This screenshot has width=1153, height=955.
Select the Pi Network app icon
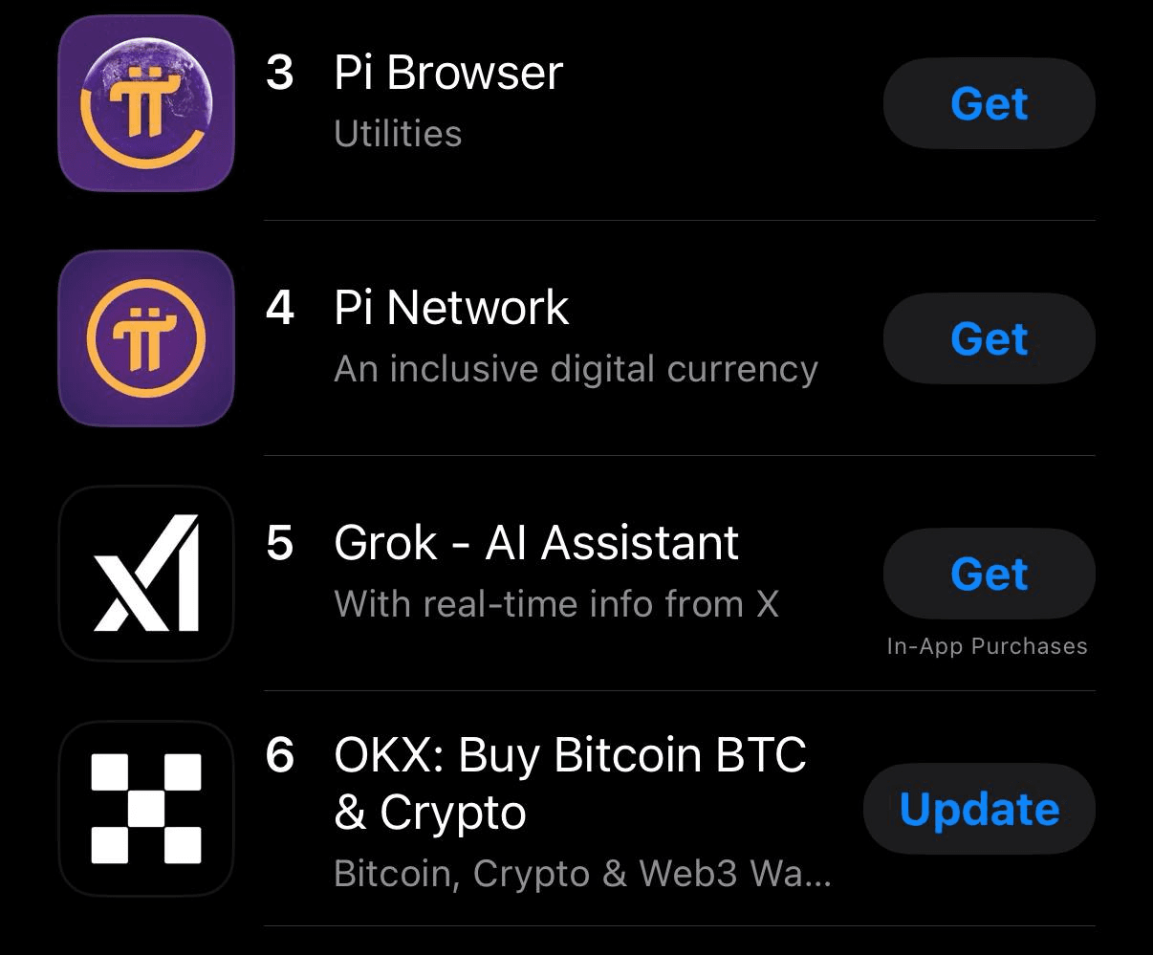coord(145,338)
